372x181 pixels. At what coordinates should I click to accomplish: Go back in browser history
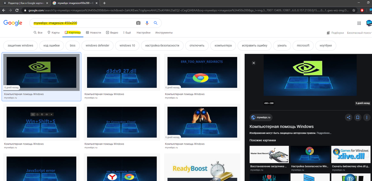(x=3, y=10)
